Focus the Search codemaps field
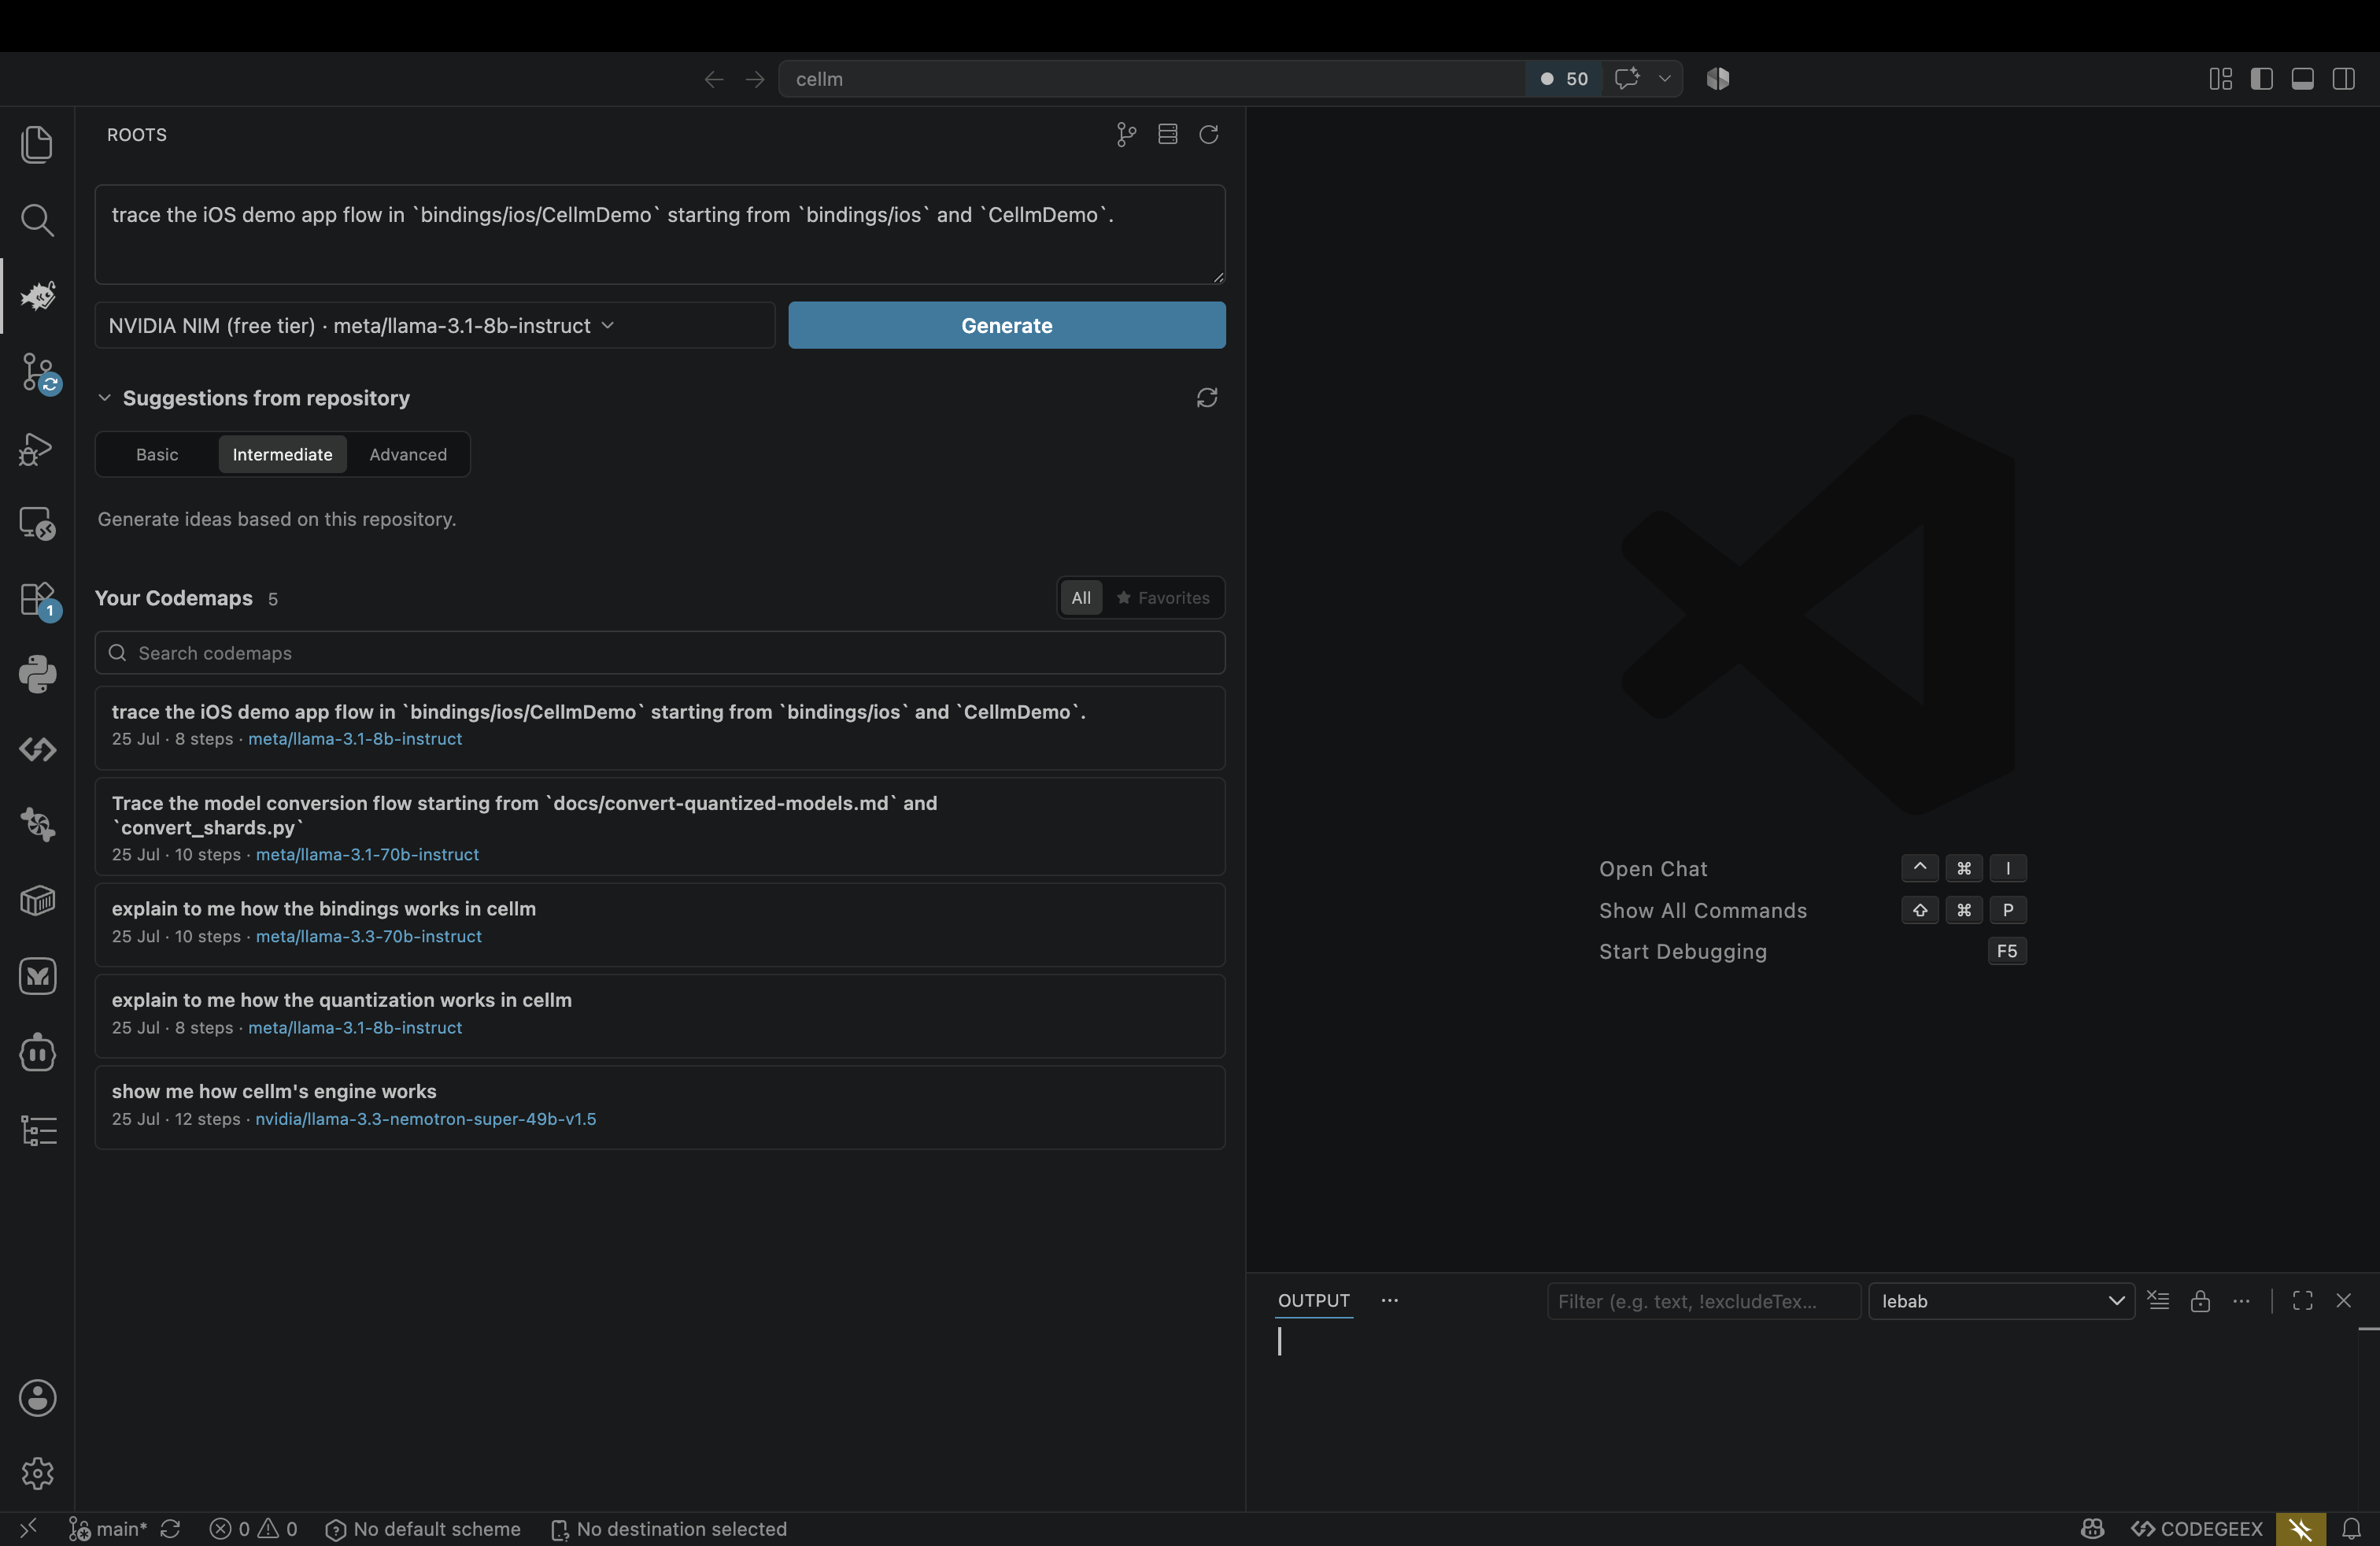Screen dimensions: 2380x1546 660,653
